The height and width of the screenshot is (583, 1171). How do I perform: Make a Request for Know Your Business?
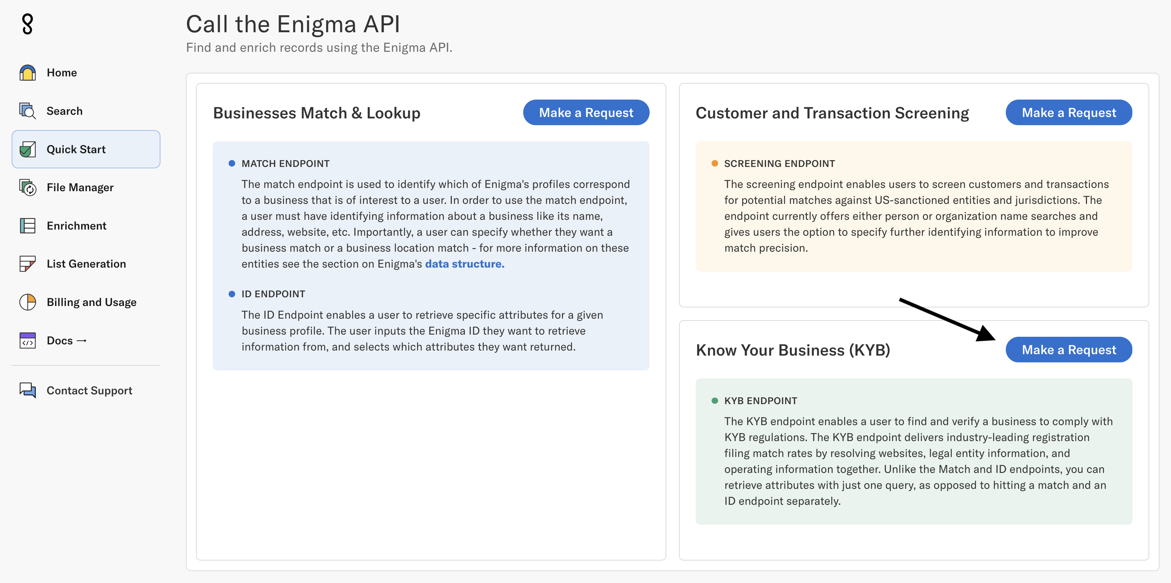[x=1068, y=350]
